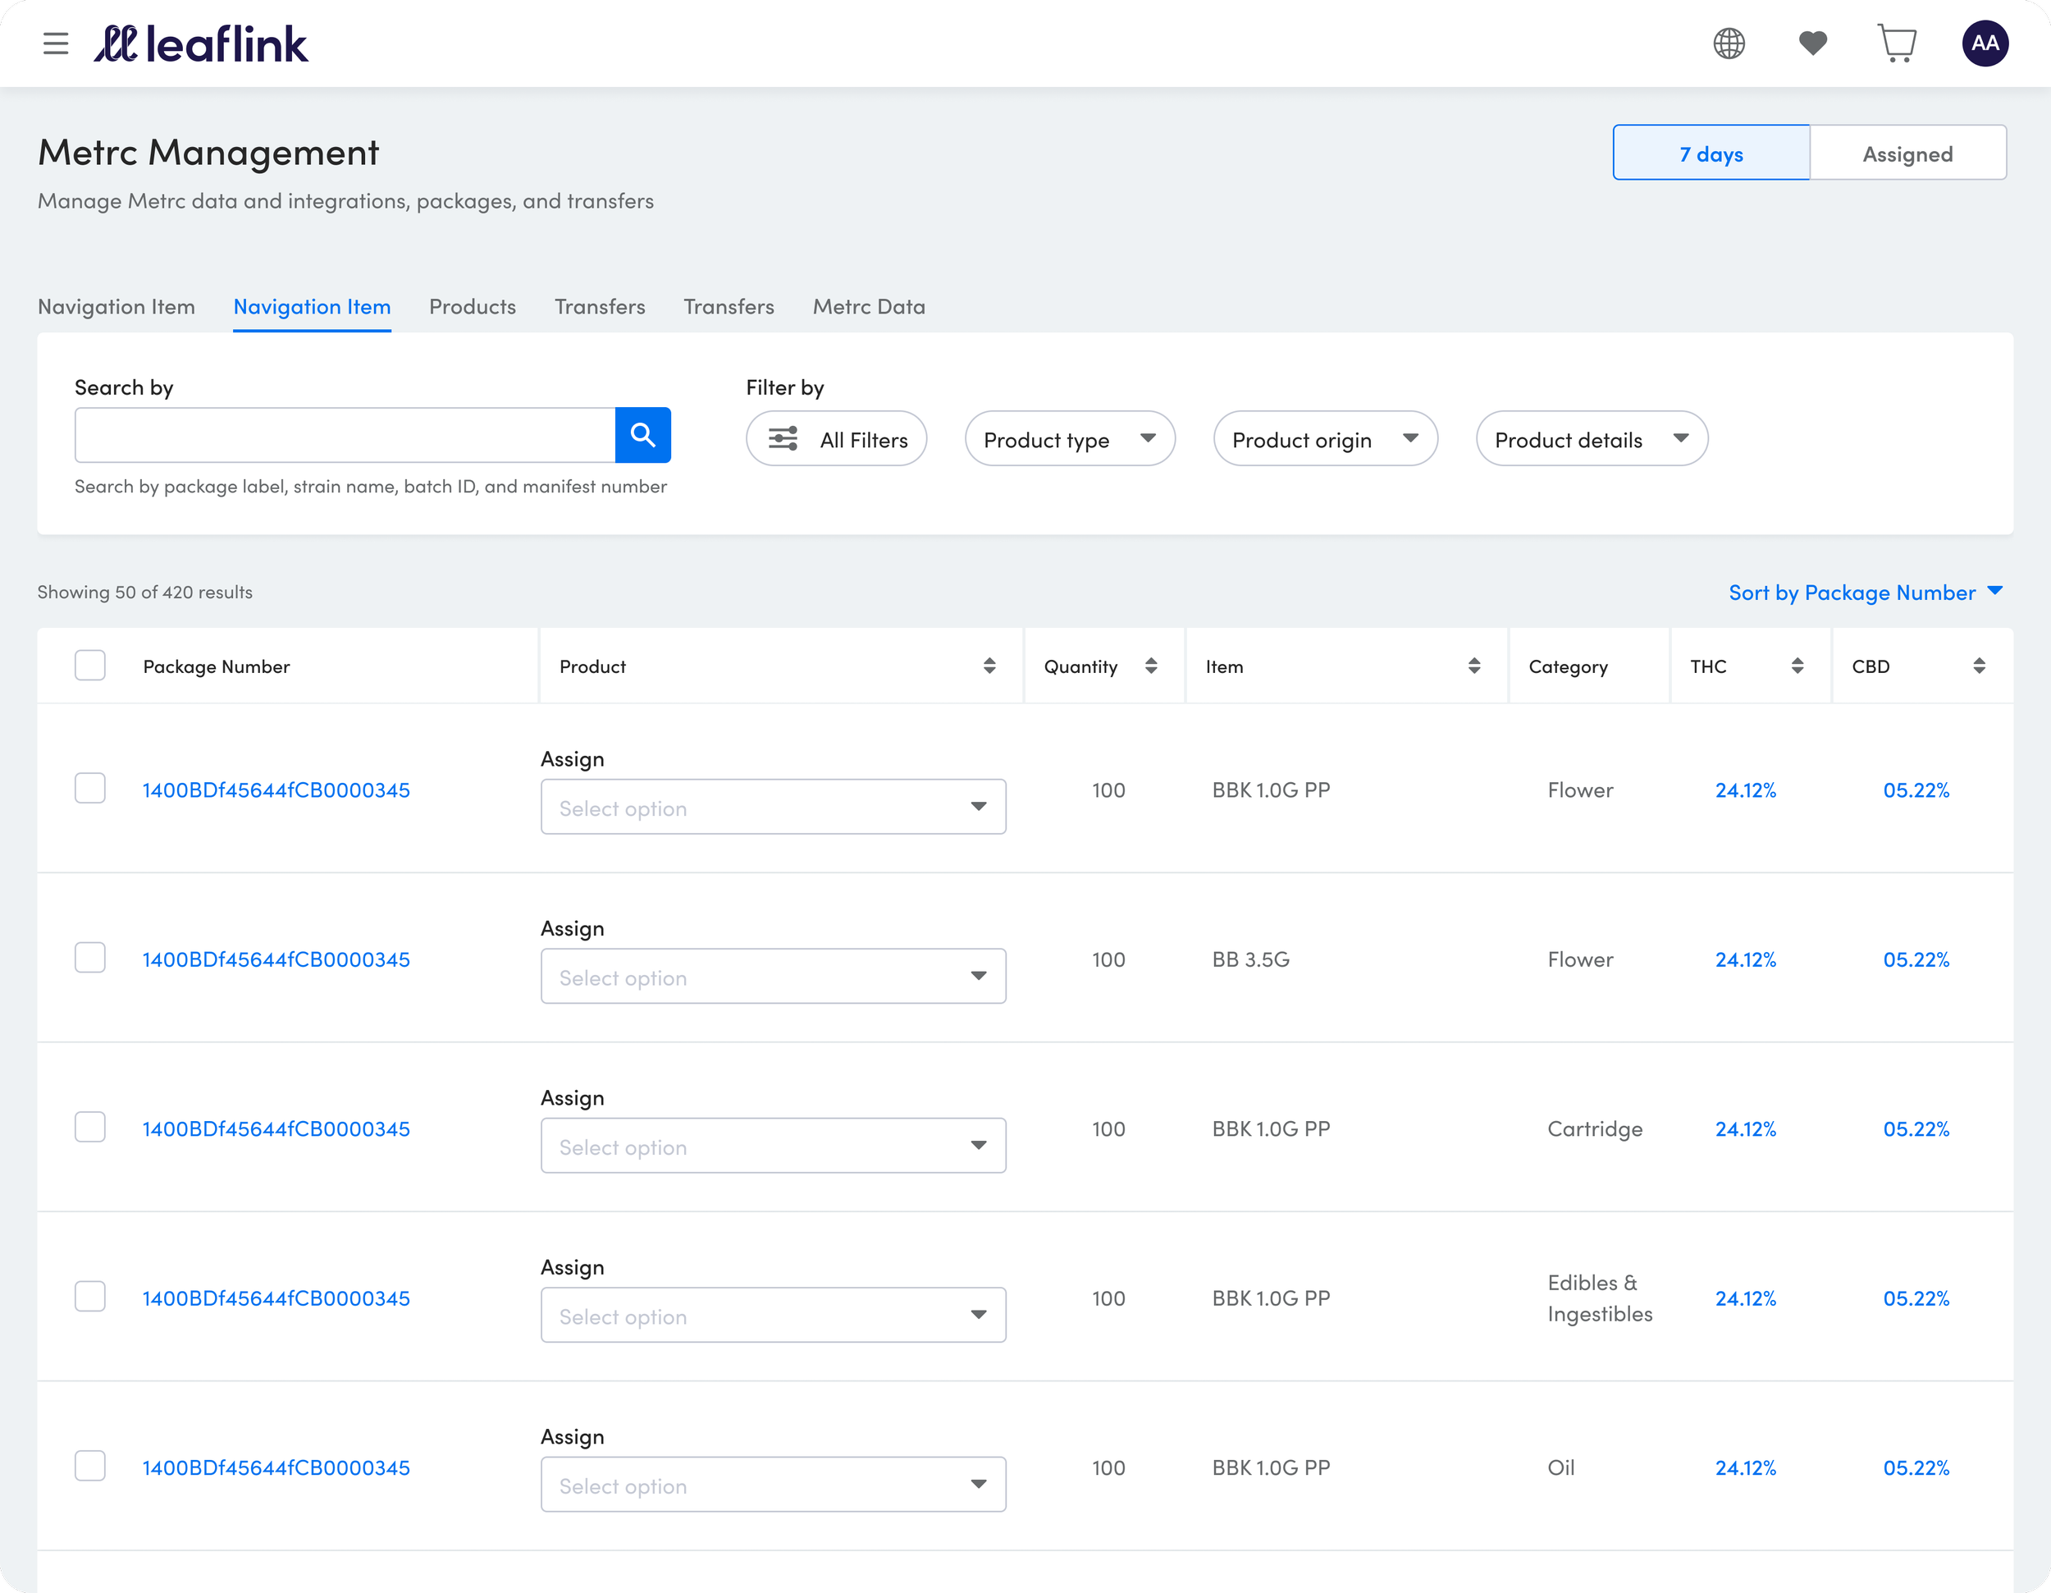Sort table by Product column arrows

click(989, 666)
